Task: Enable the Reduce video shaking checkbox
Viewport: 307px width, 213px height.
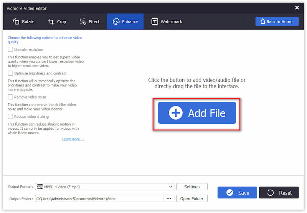Action: (10, 116)
